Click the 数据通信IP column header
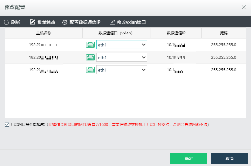This screenshot has width=251, height=166. click(x=176, y=33)
